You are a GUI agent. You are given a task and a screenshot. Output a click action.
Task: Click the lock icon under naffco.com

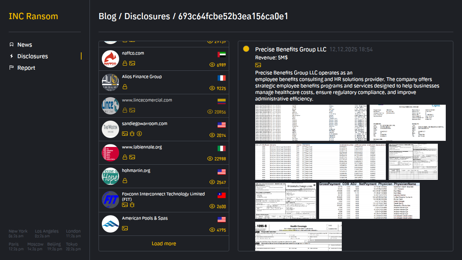125,63
